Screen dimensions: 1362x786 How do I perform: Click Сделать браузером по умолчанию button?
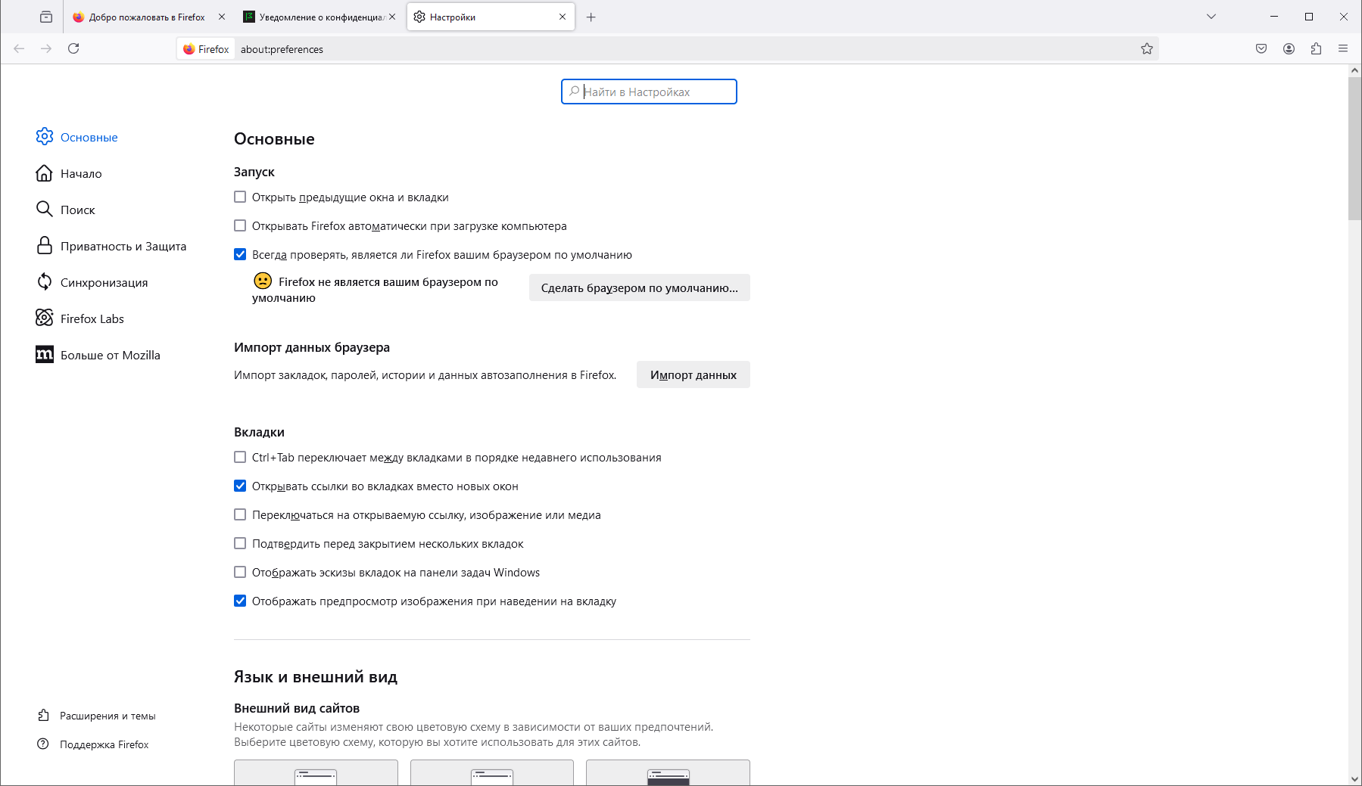point(640,287)
